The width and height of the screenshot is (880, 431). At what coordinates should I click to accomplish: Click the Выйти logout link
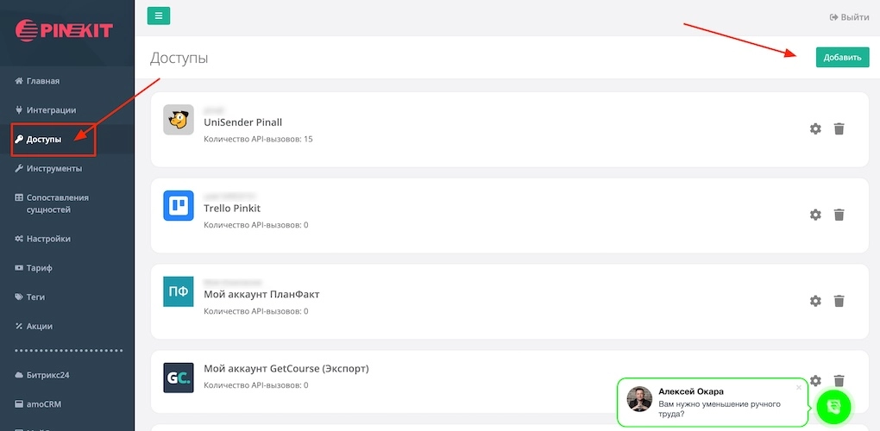pyautogui.click(x=849, y=17)
